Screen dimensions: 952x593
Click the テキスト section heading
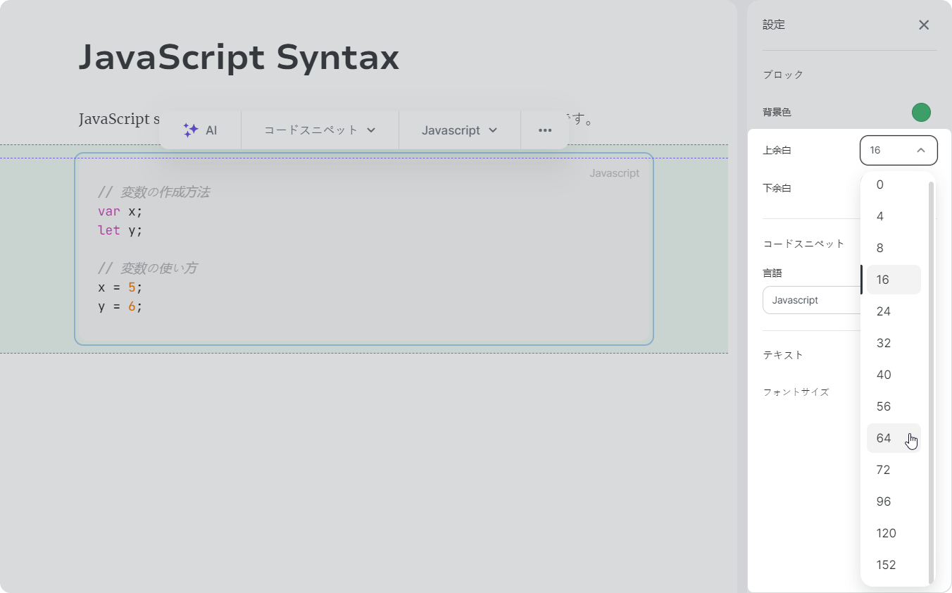coord(783,355)
